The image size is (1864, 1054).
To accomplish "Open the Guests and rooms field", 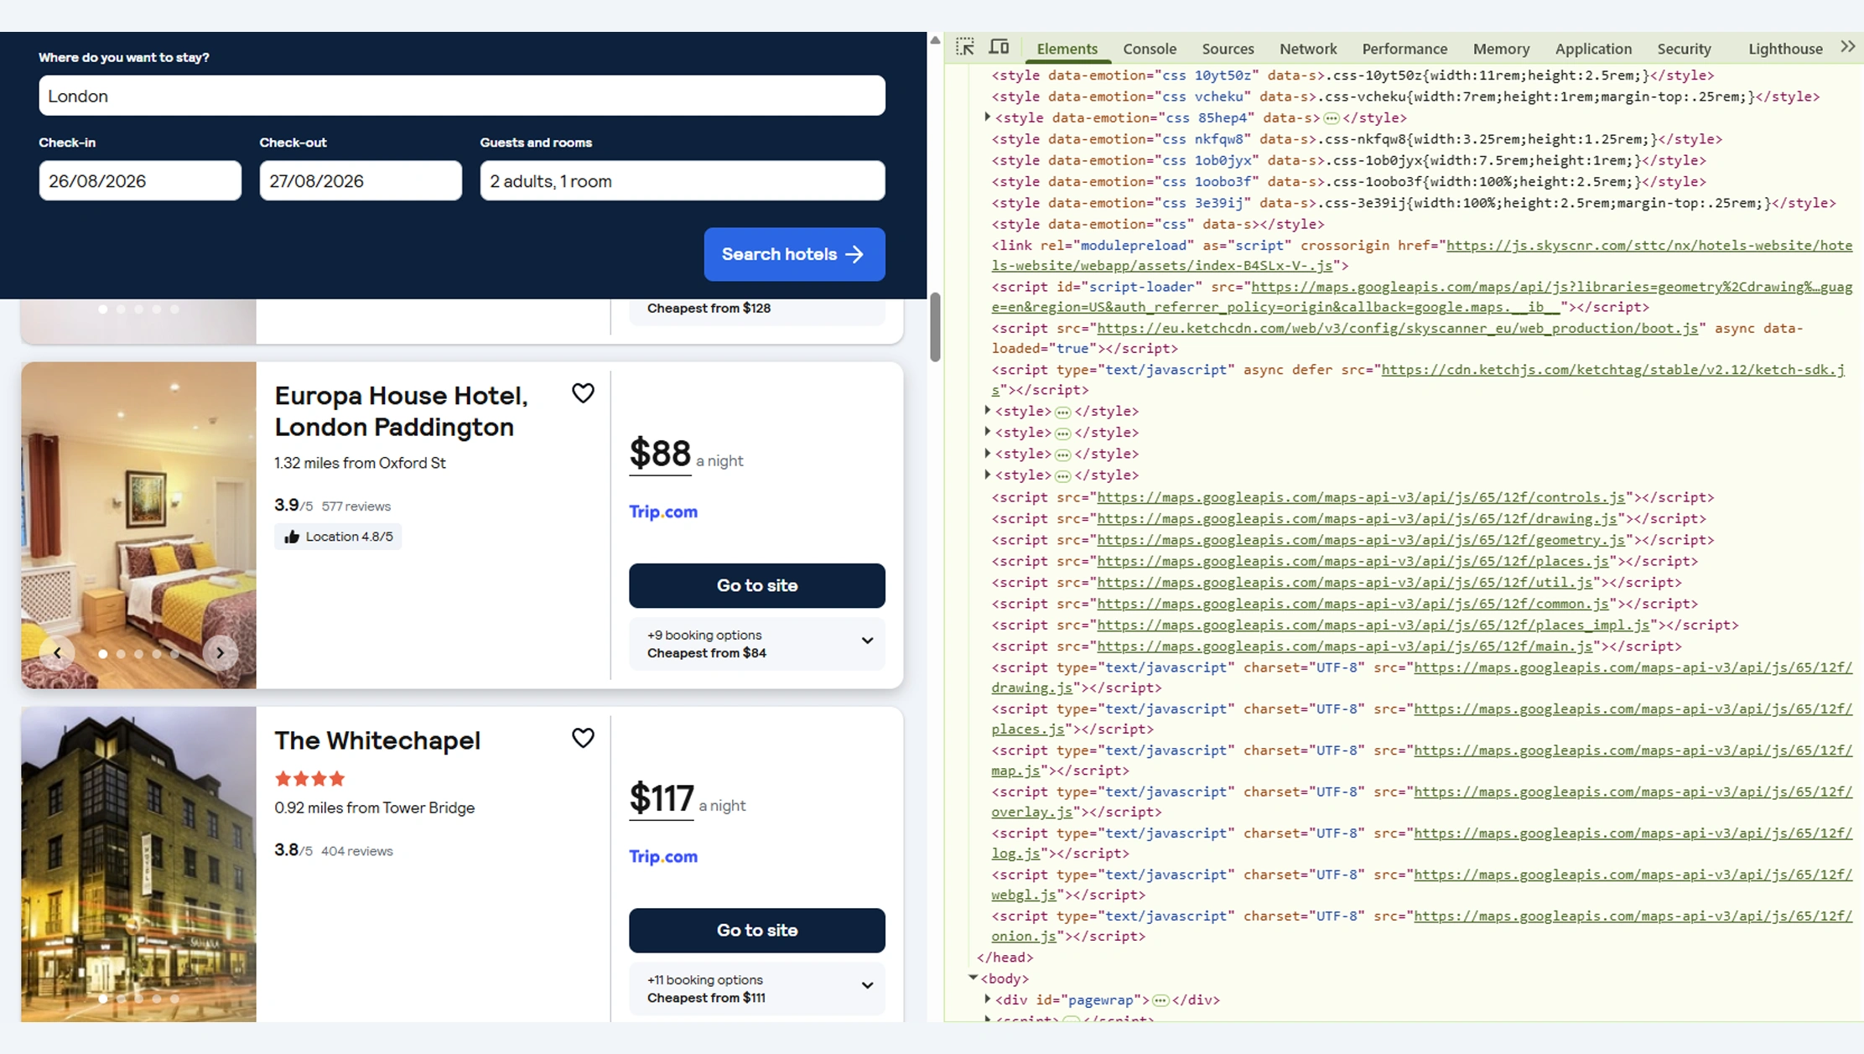I will tap(683, 181).
